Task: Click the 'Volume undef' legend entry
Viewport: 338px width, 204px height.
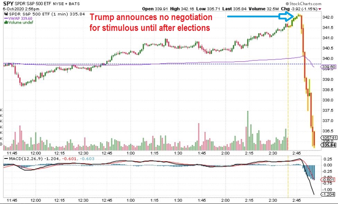Action: pos(21,22)
